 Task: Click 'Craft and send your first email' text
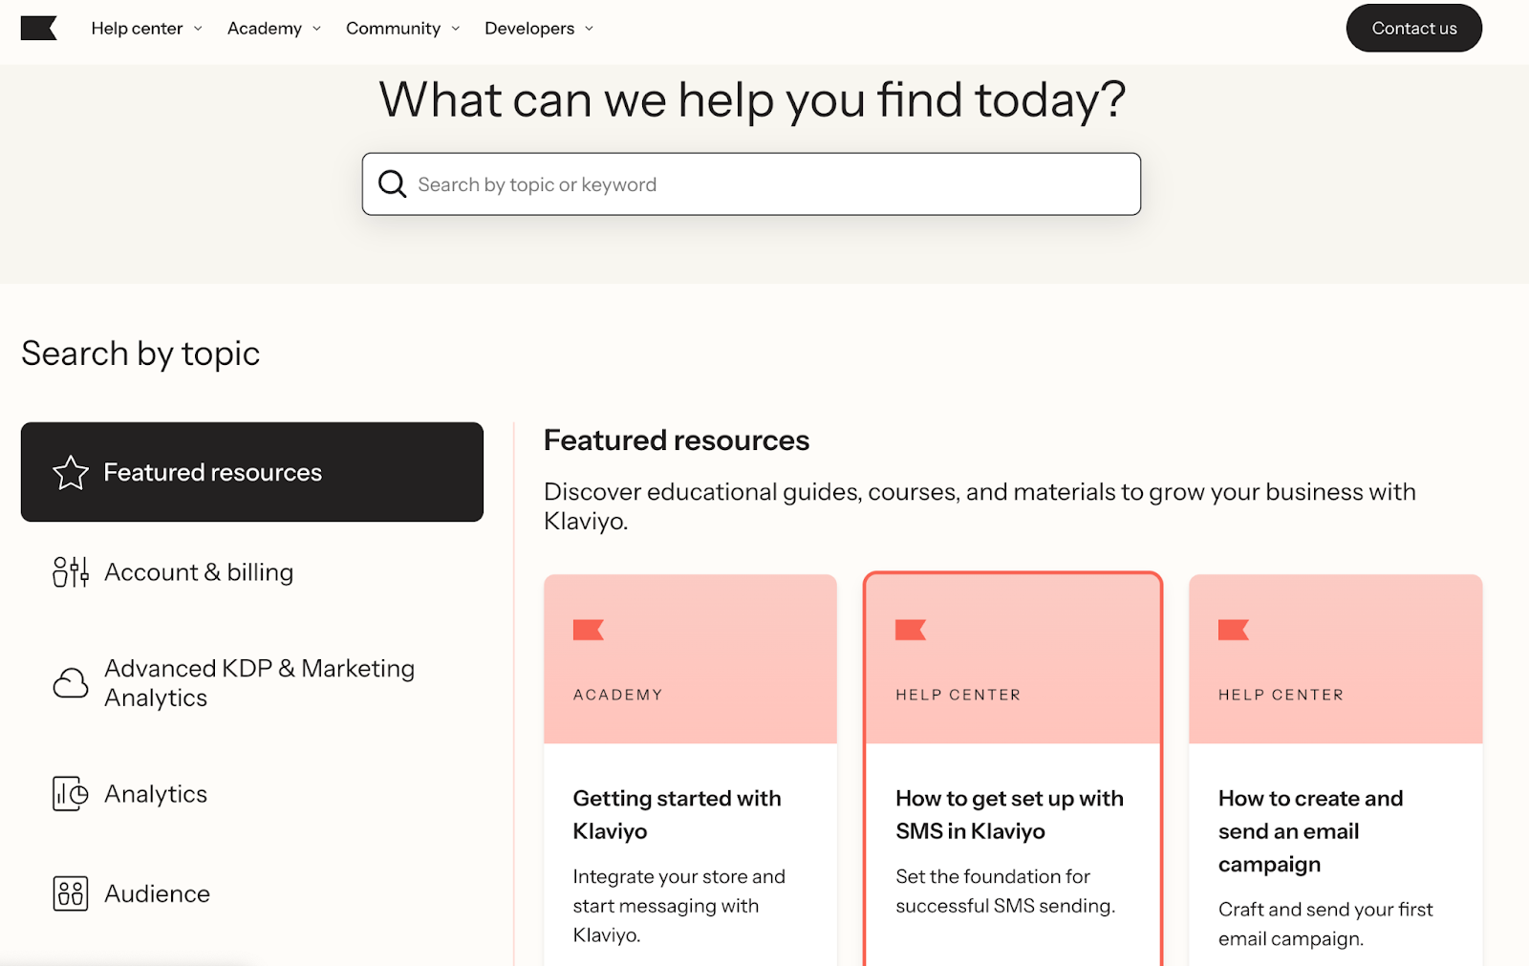pyautogui.click(x=1325, y=924)
